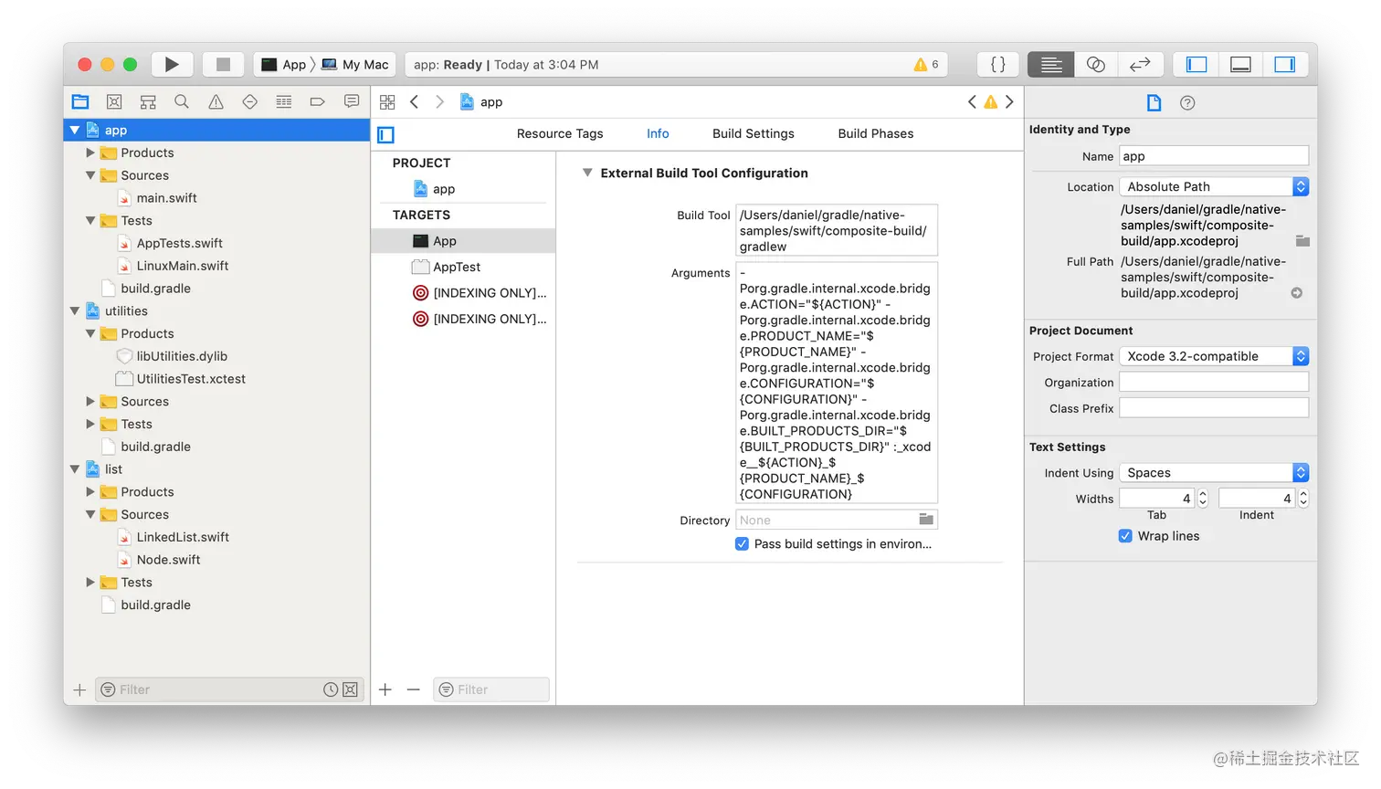Open main.swift in the navigator
Viewport: 1381px width, 789px height.
tap(166, 198)
